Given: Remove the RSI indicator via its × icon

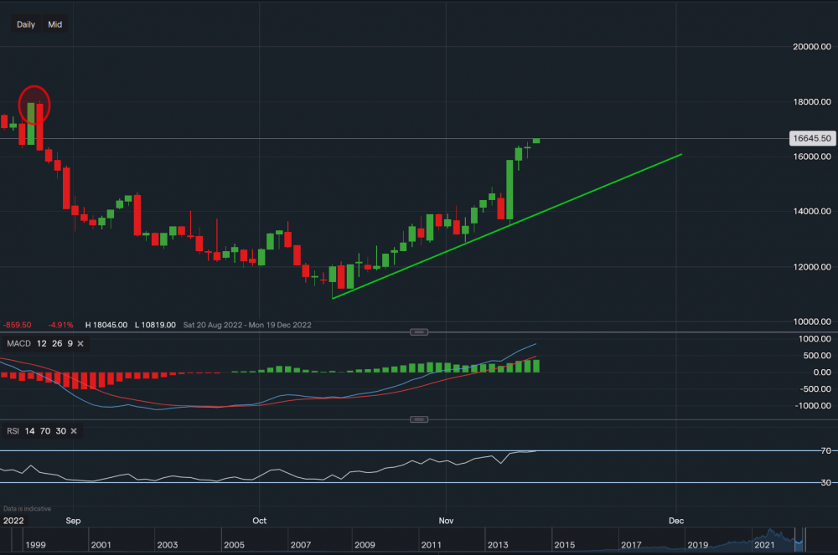Looking at the screenshot, I should 73,430.
